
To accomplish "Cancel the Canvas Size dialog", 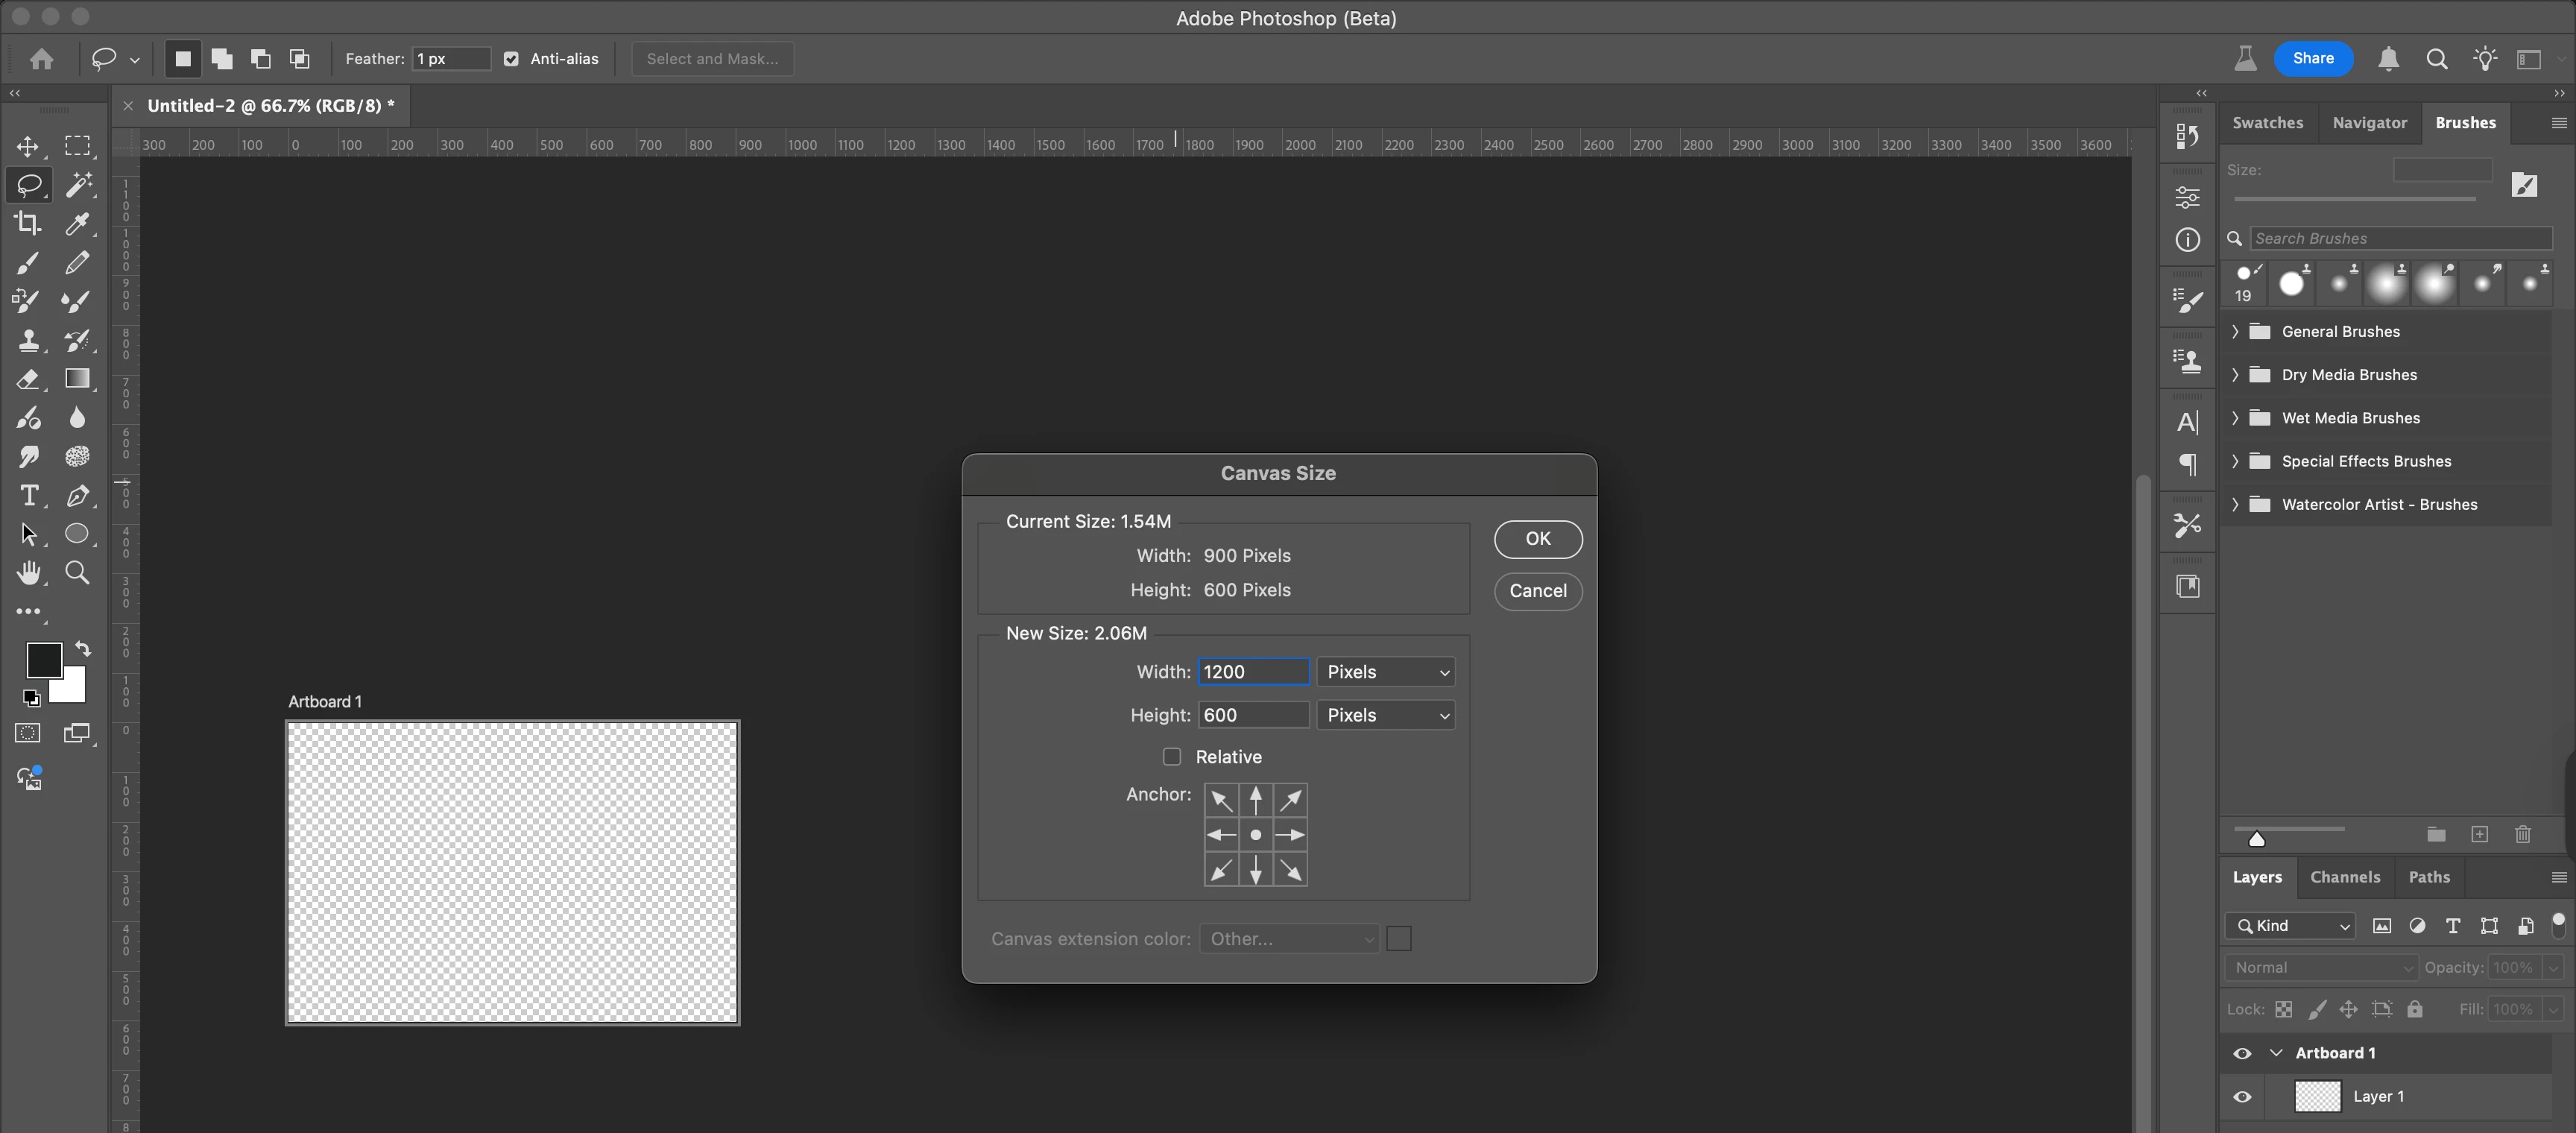I will [x=1537, y=591].
